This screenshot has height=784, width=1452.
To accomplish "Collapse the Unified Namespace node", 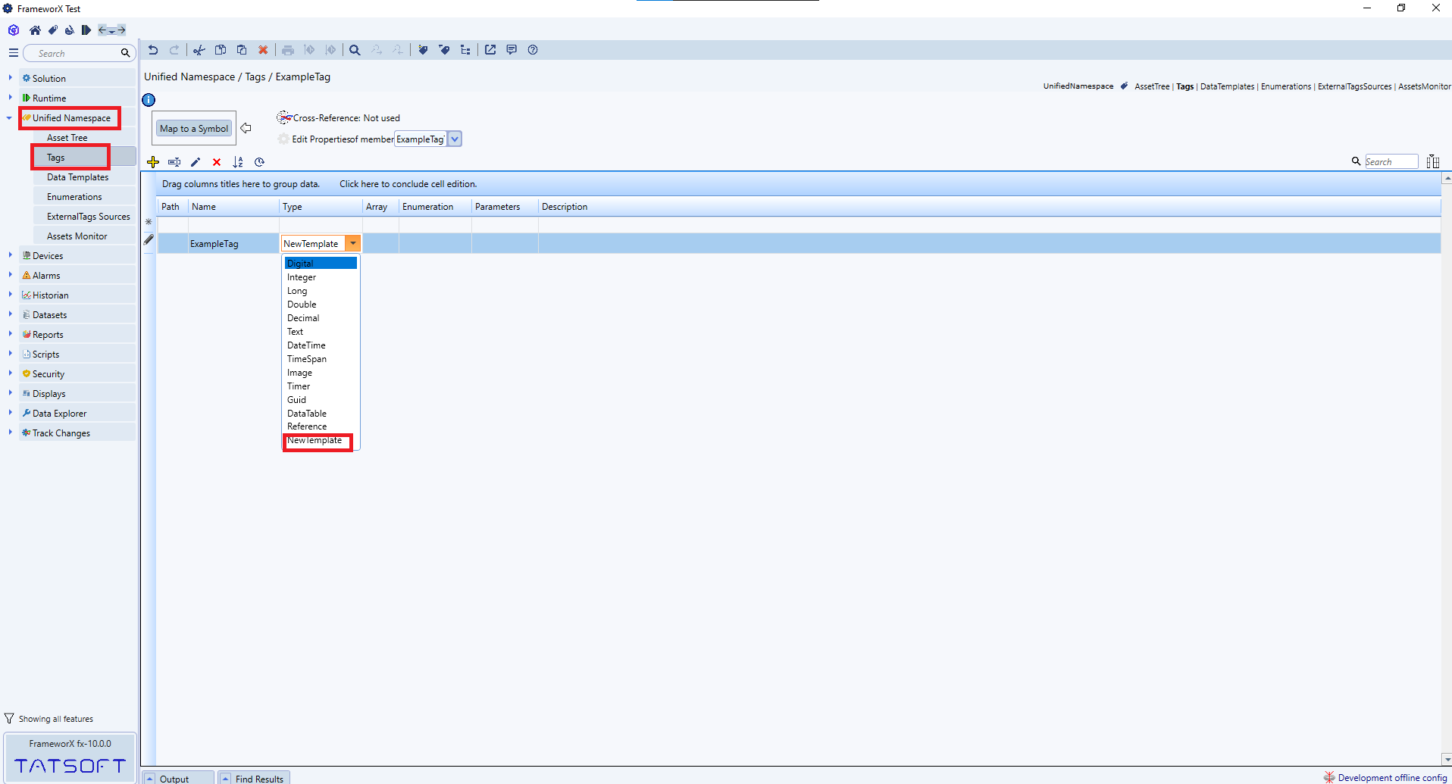I will click(9, 118).
